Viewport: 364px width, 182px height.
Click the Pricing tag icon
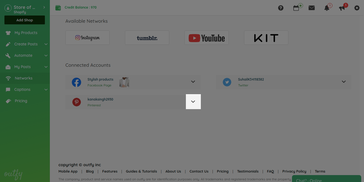[x=8, y=101]
